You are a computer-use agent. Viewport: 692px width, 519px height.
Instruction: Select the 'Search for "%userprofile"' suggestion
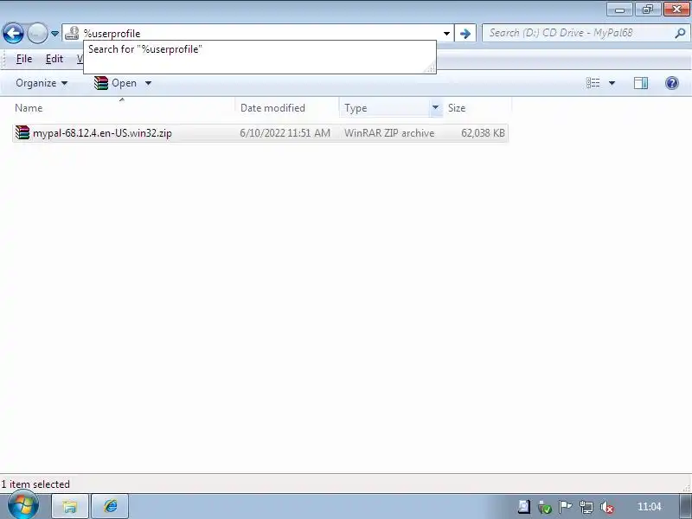[x=259, y=49]
